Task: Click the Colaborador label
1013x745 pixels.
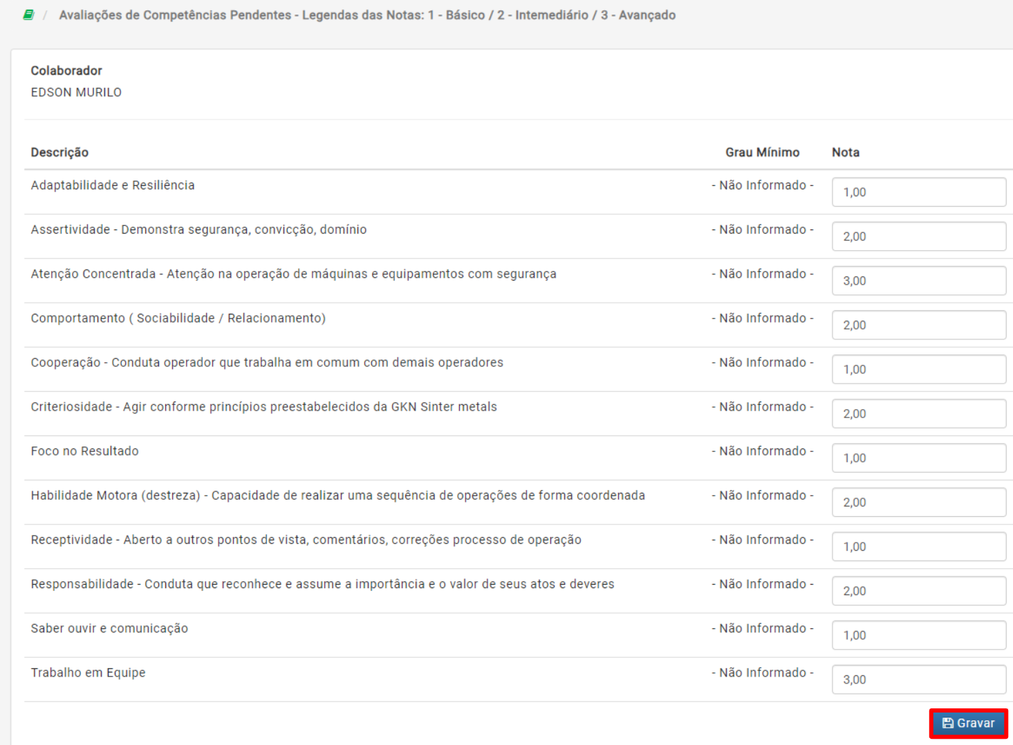Action: point(66,70)
